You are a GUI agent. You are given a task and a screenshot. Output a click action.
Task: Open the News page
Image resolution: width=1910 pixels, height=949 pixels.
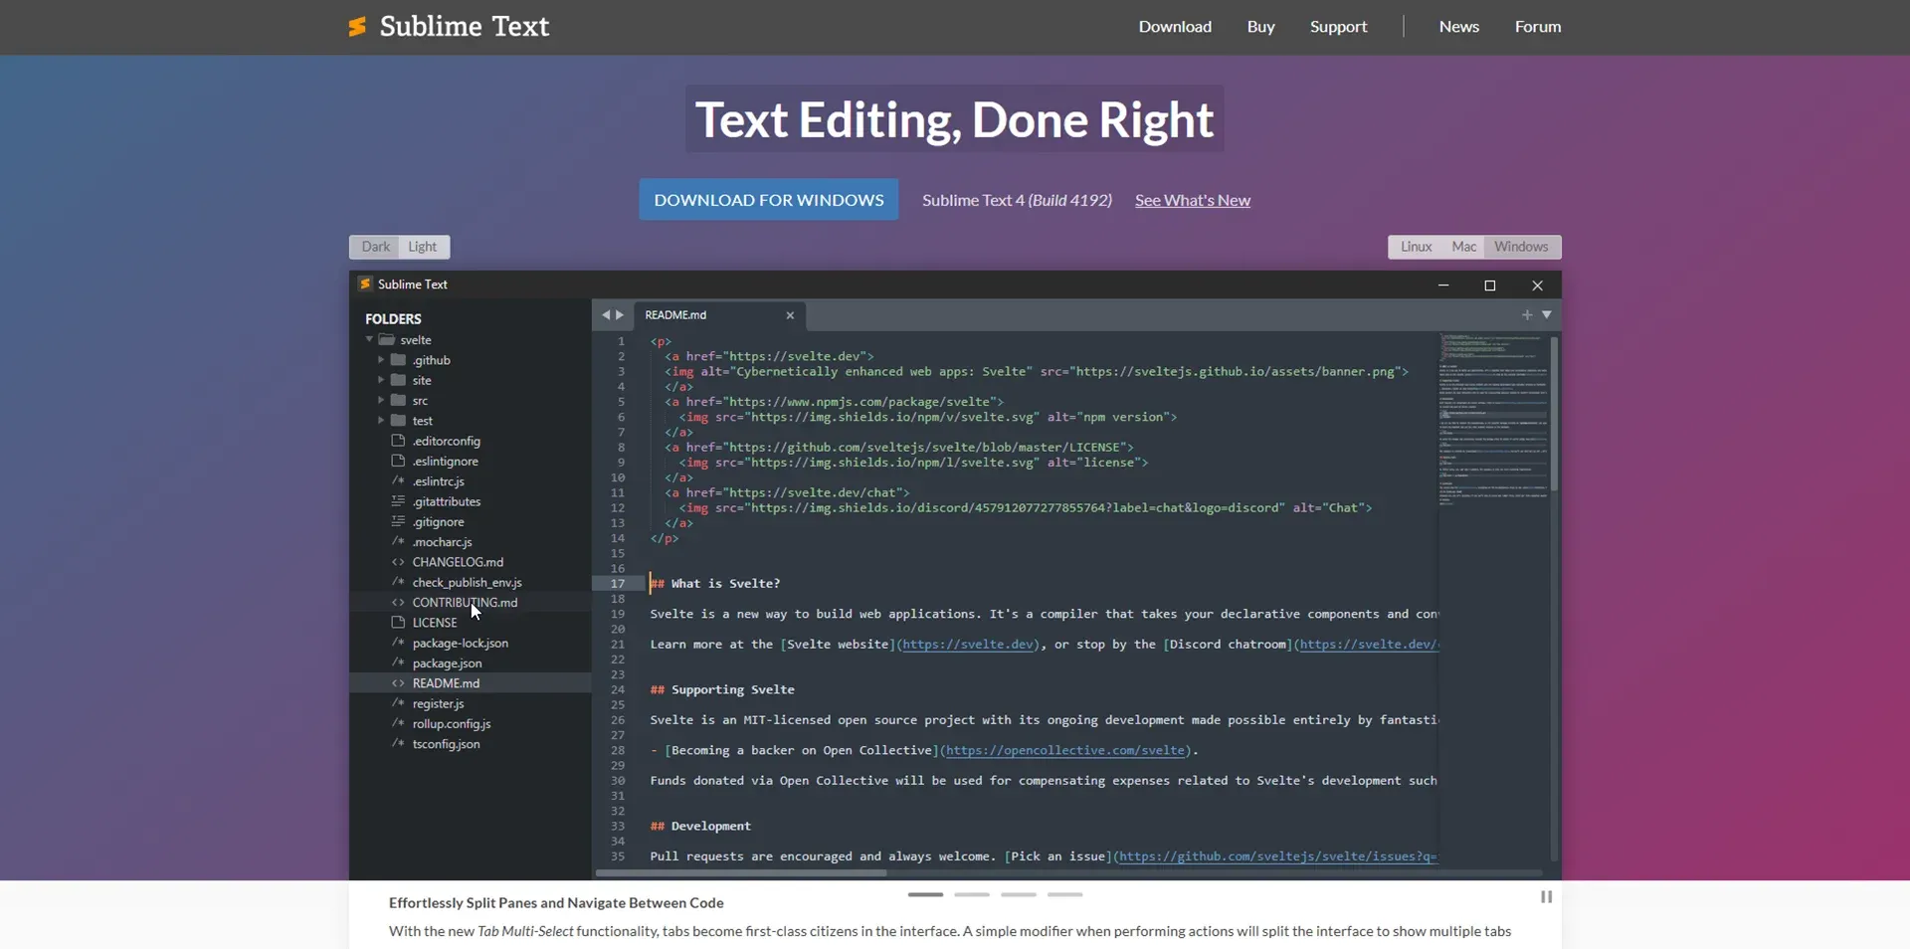pos(1458,27)
